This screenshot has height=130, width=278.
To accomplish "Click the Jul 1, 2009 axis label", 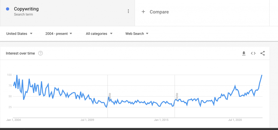I will (87, 120).
